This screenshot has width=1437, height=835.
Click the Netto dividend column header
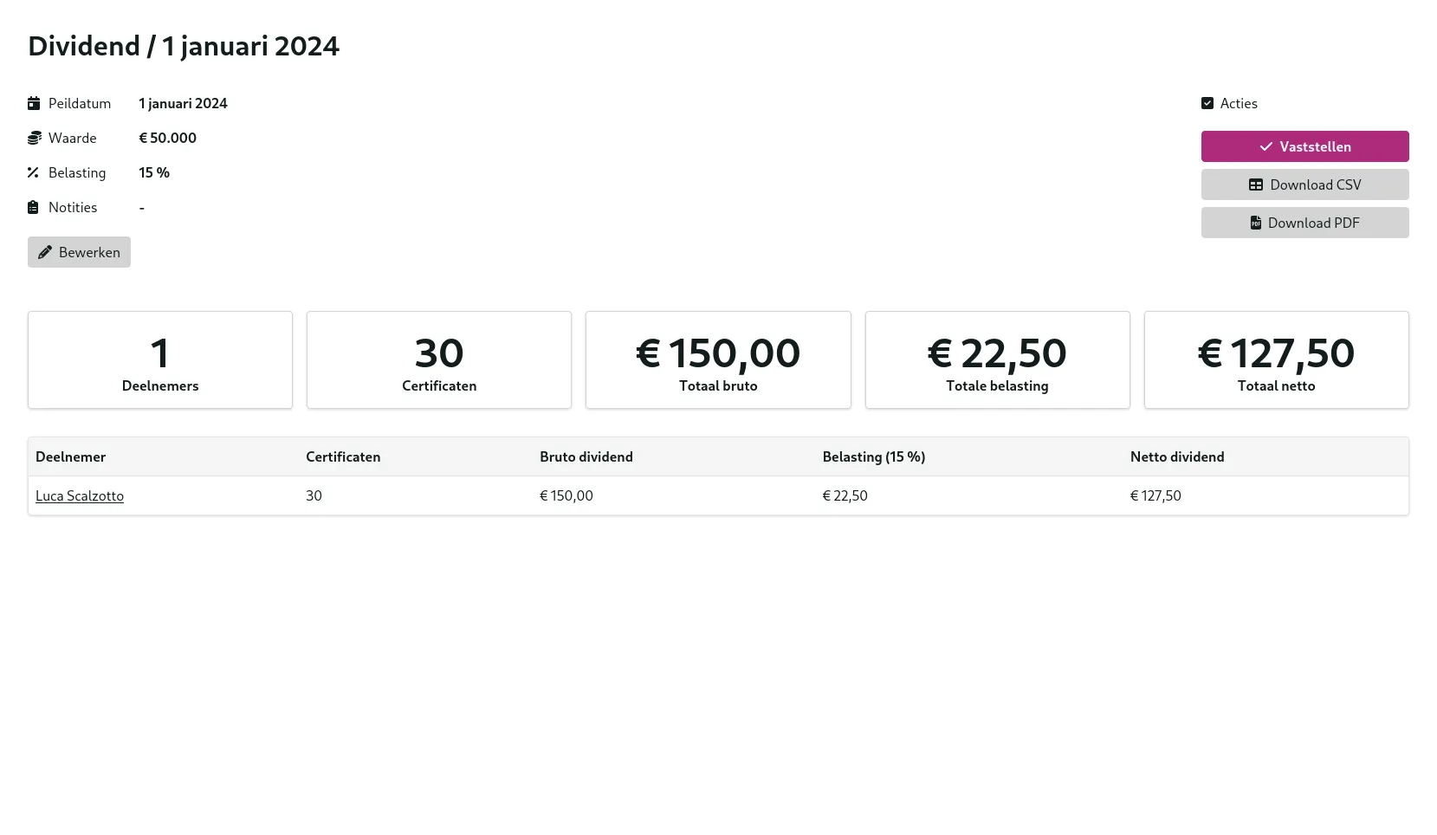(x=1177, y=456)
